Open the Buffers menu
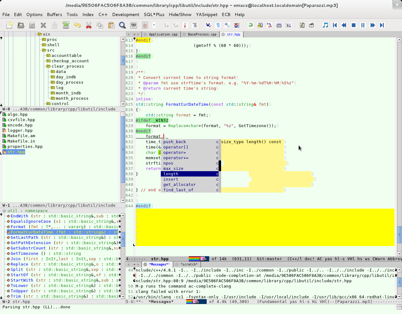The height and width of the screenshot is (314, 402). point(55,14)
